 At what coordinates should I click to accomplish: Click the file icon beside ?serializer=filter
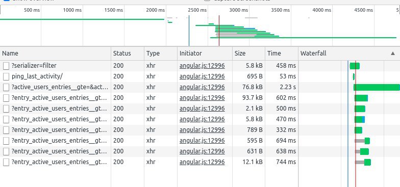pos(6,66)
